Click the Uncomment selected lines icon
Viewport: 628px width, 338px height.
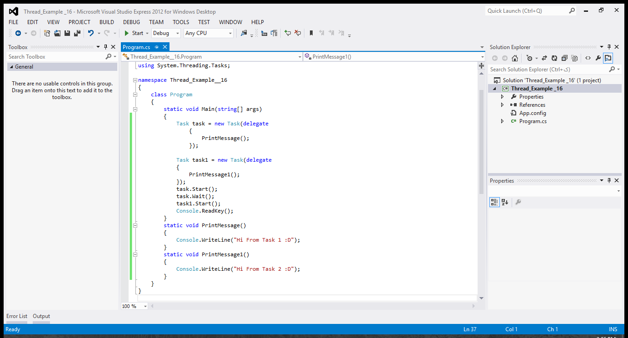click(298, 33)
